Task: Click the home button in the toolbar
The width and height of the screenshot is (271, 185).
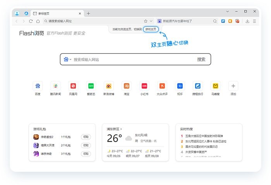Action: coord(38,21)
